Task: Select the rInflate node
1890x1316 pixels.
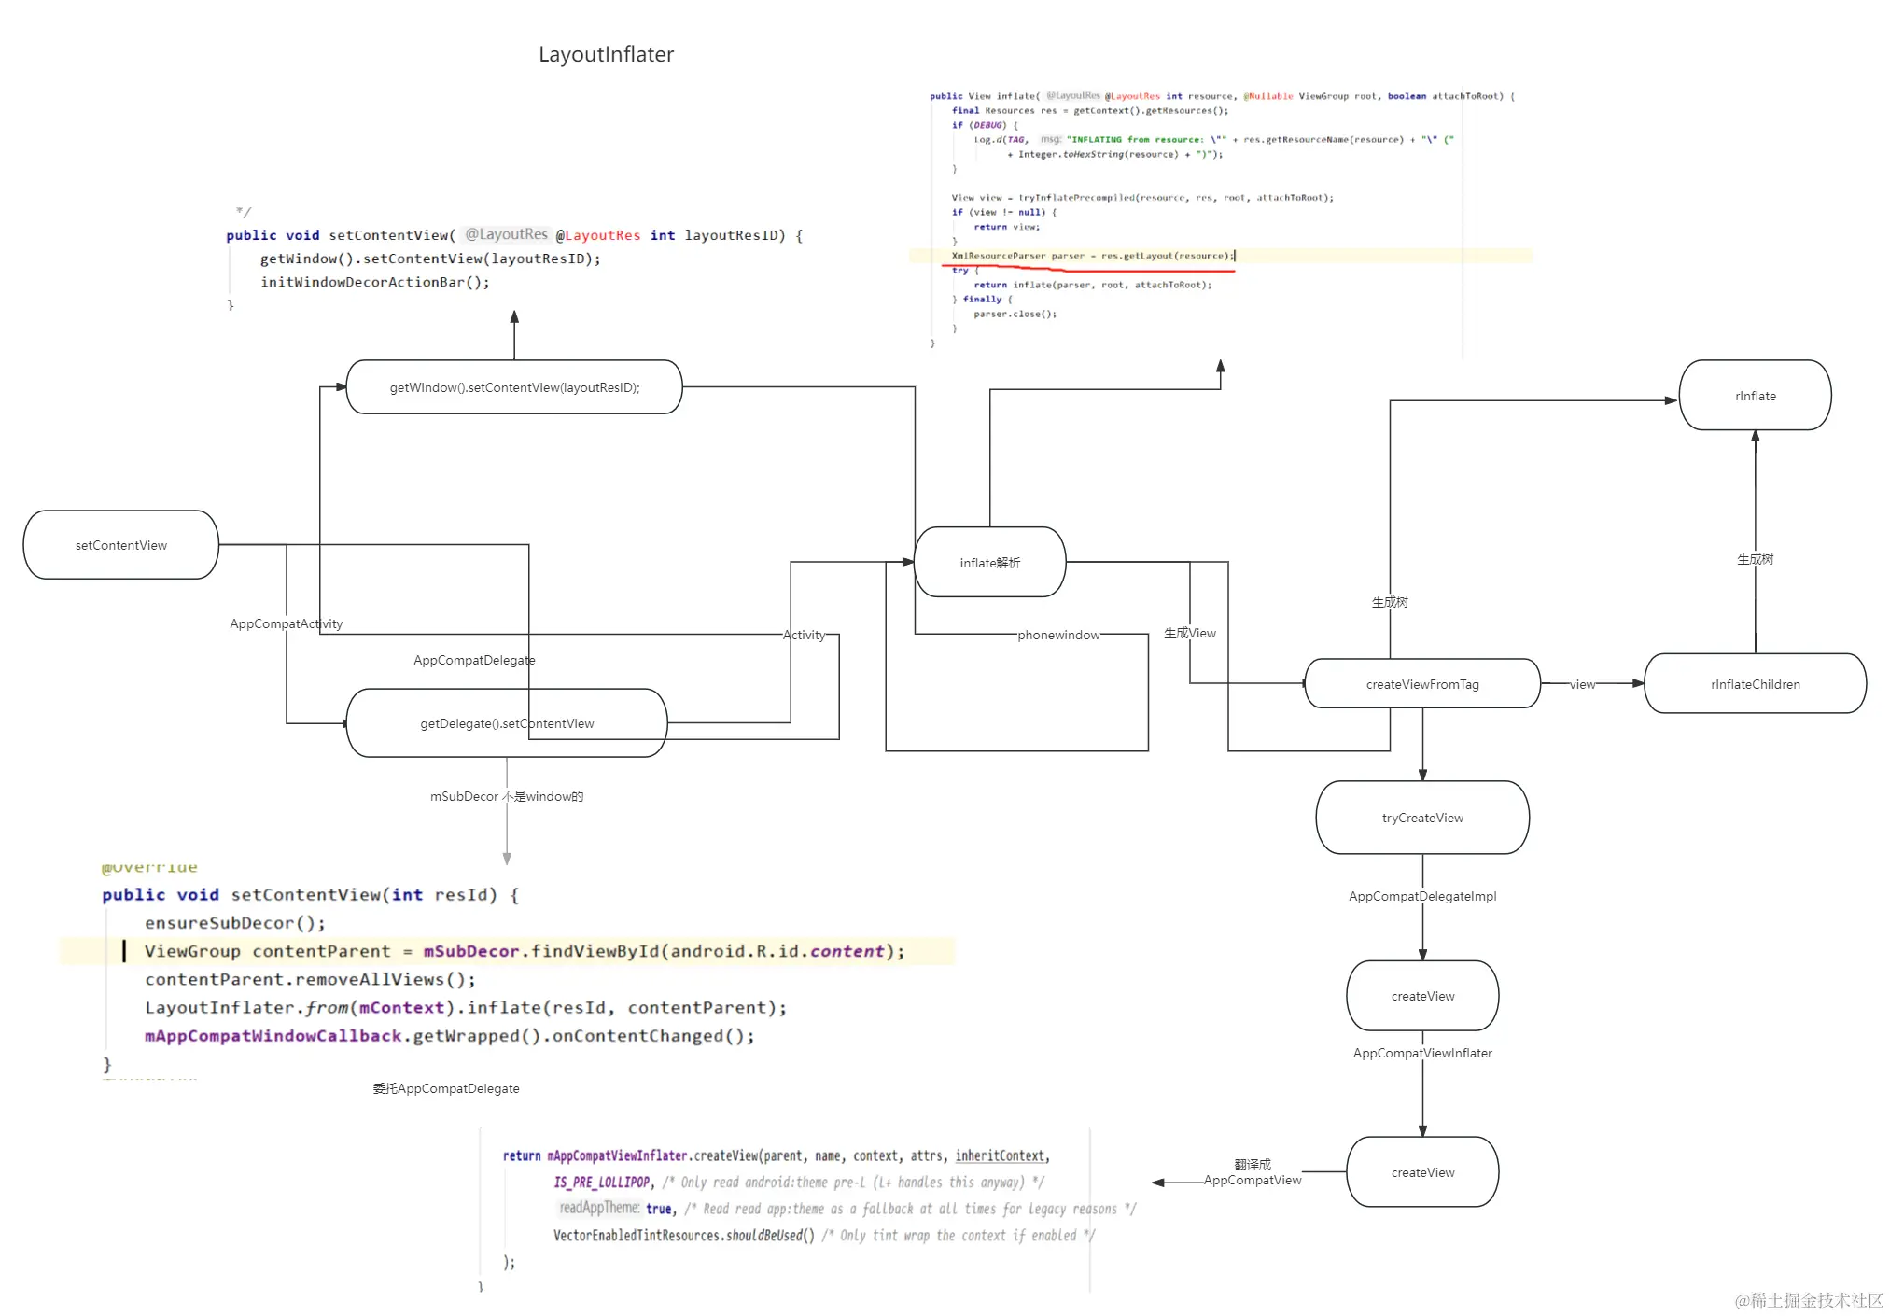Action: 1755,396
